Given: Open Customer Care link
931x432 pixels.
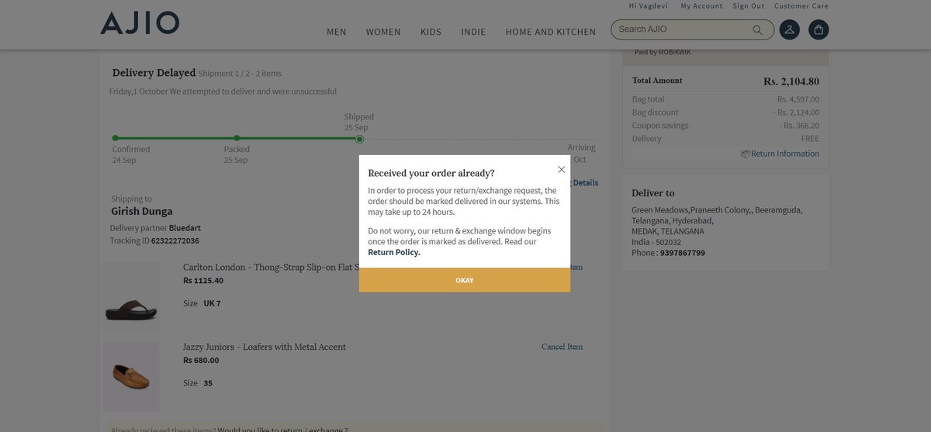Looking at the screenshot, I should pyautogui.click(x=801, y=6).
